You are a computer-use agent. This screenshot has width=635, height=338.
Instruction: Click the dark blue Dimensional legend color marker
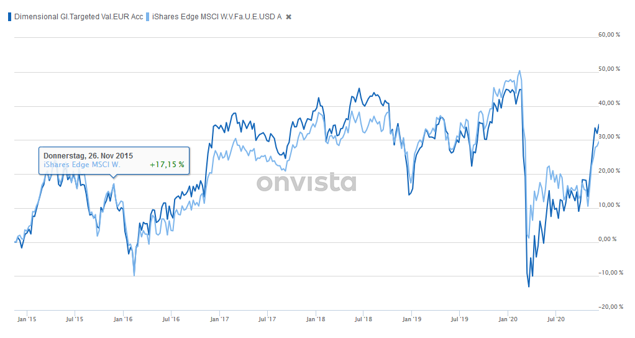click(x=10, y=17)
